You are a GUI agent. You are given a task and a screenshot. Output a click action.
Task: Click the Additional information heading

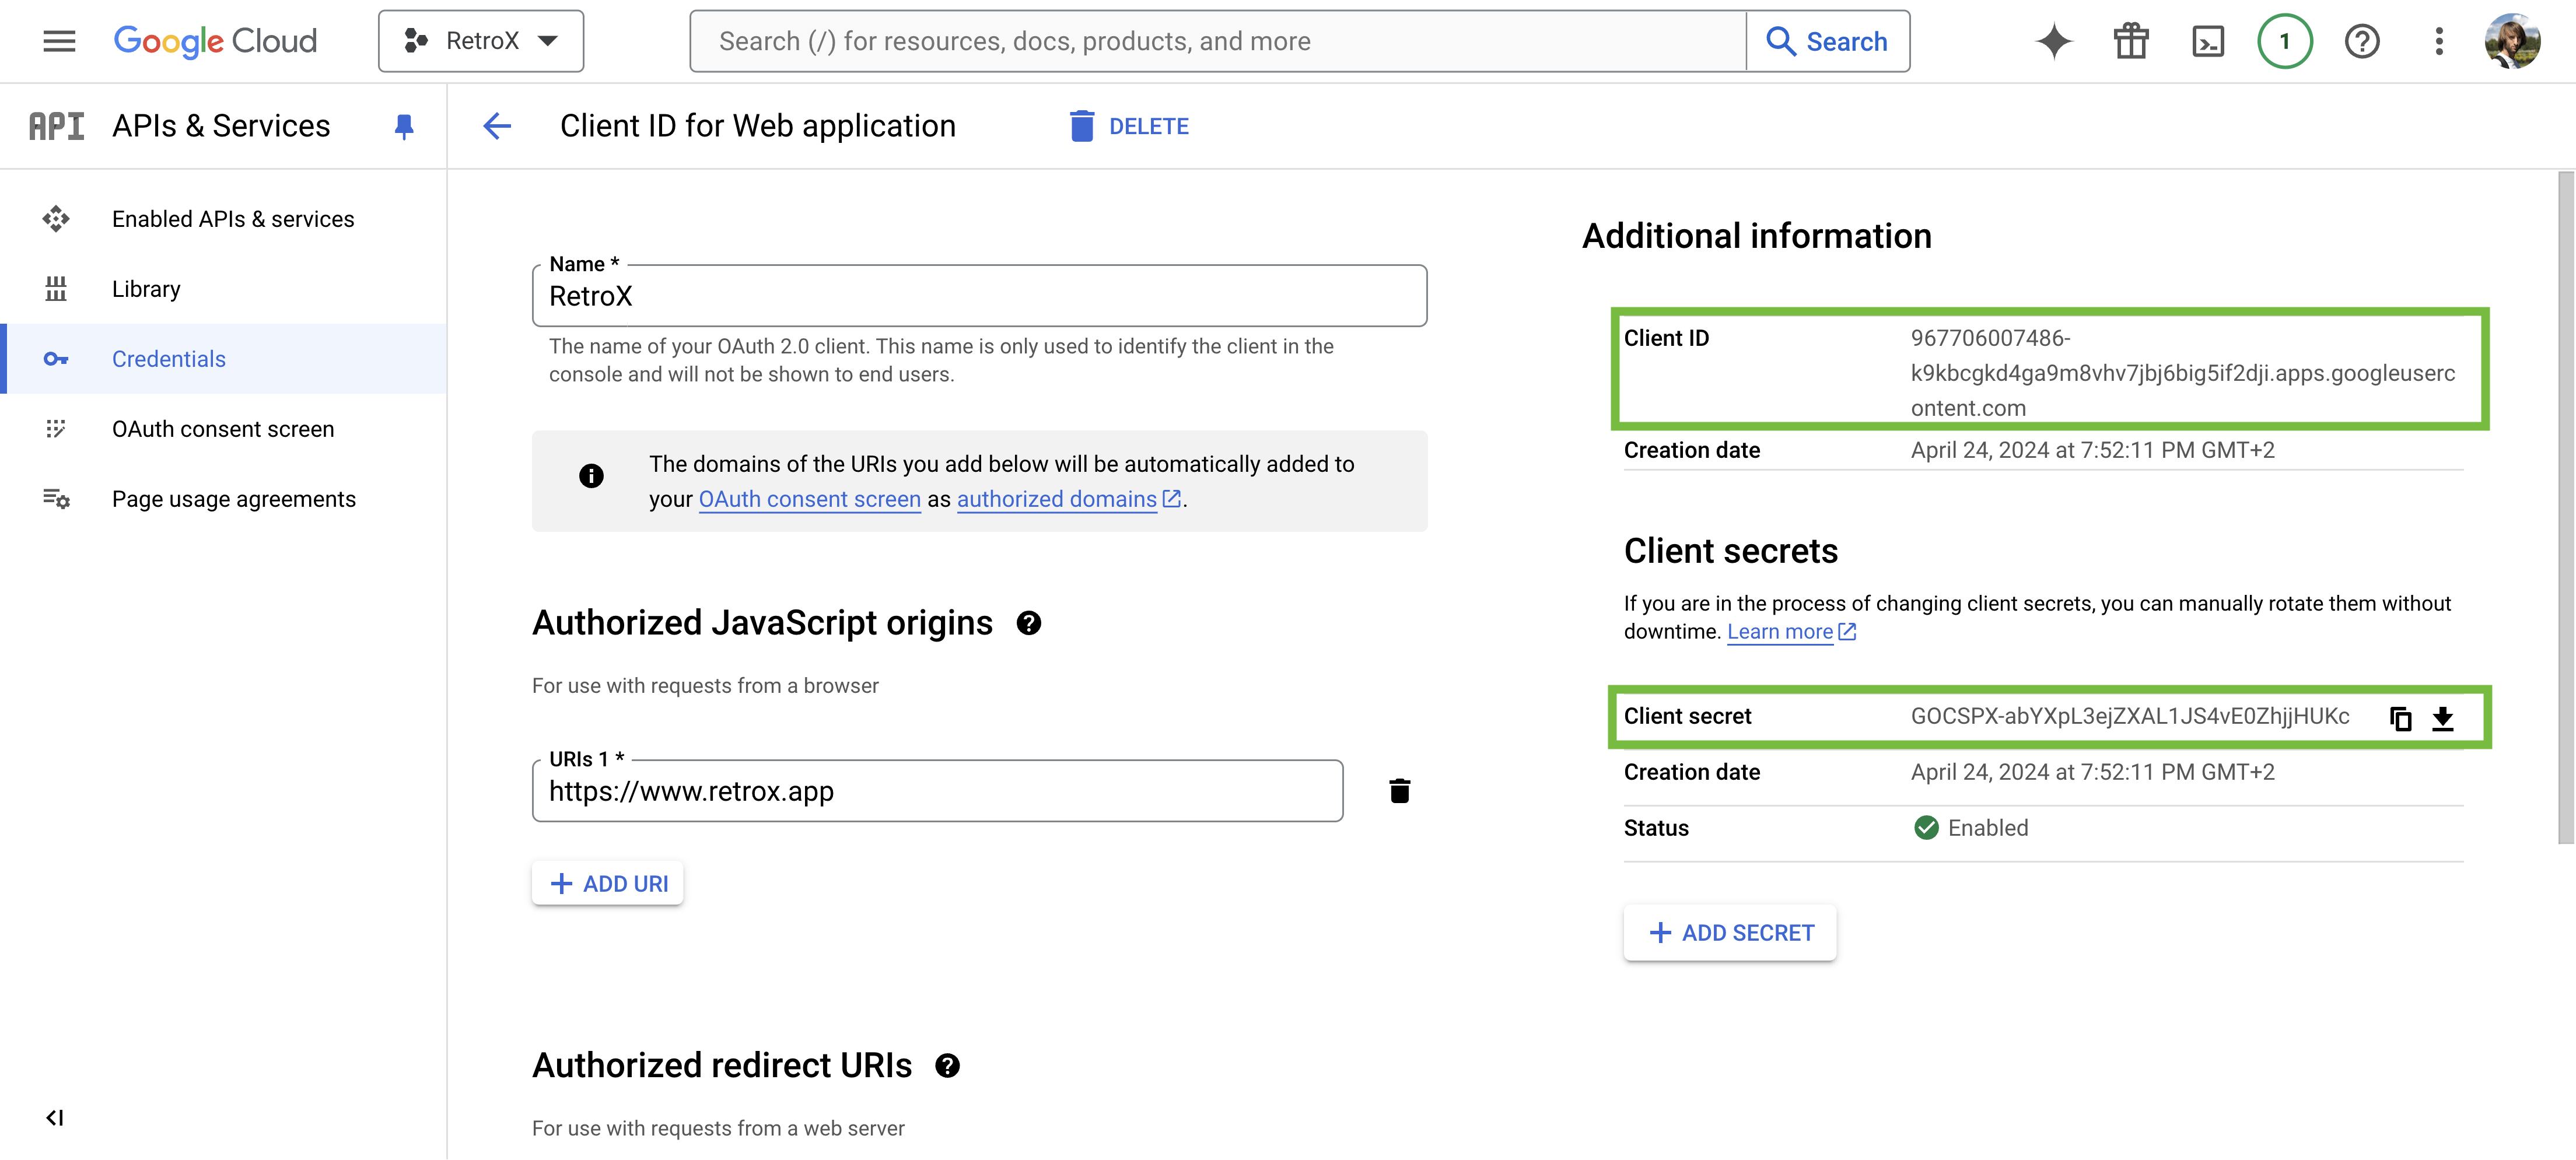[1757, 236]
